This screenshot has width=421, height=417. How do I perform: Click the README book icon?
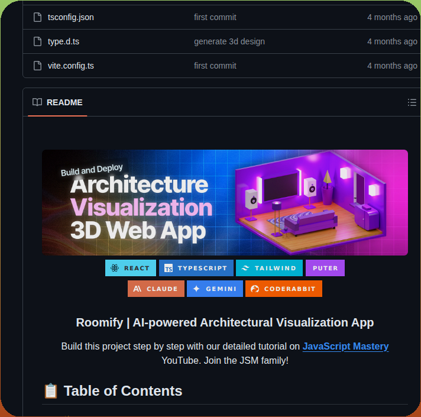click(x=37, y=102)
